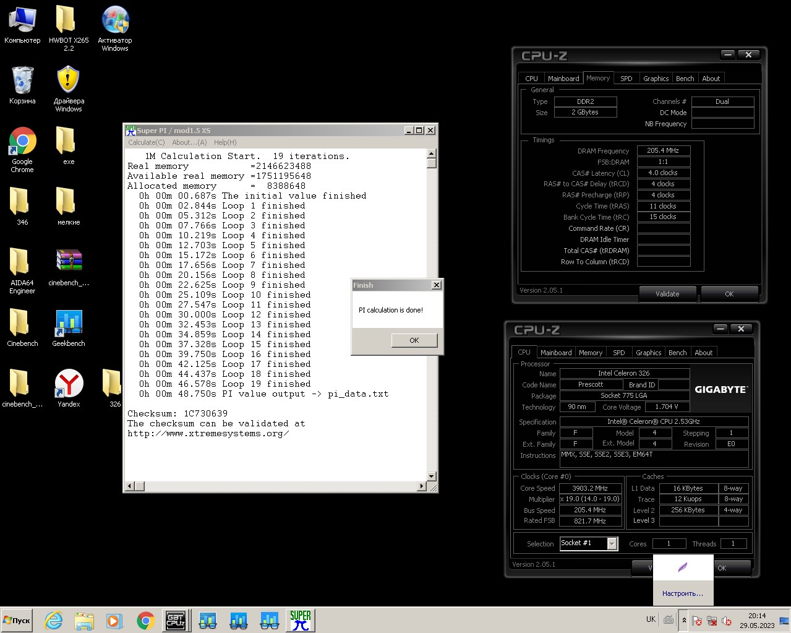791x633 pixels.
Task: Open About tab in the processor CPU-Z window
Action: click(703, 353)
